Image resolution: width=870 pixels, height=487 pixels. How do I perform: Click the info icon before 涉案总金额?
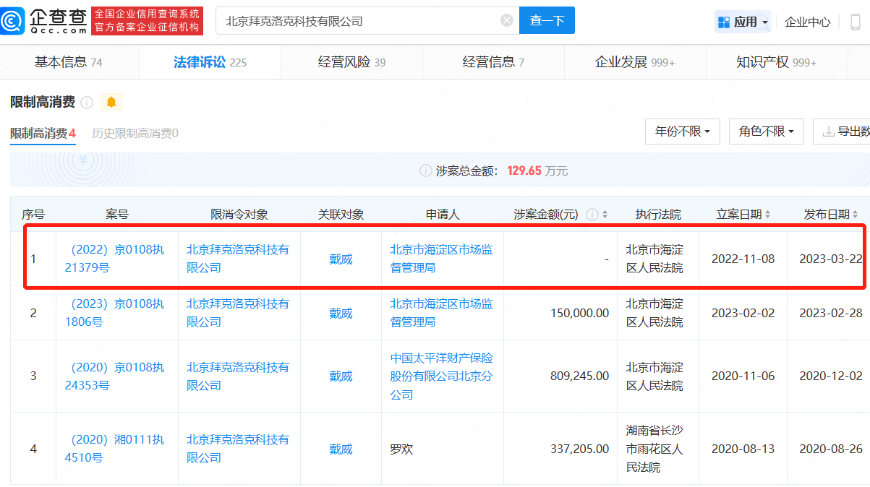pos(426,171)
